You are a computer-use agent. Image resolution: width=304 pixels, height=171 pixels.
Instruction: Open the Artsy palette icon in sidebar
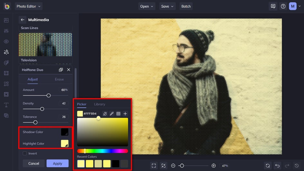pyautogui.click(x=6, y=62)
